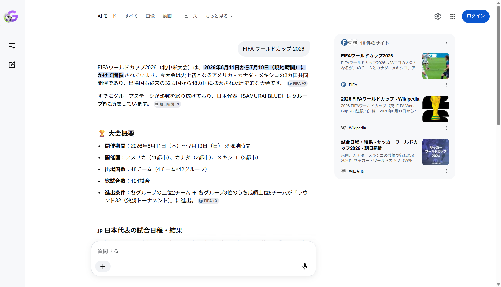This screenshot has height=287, width=501.
Task: Select the AI モード tab
Action: [107, 16]
